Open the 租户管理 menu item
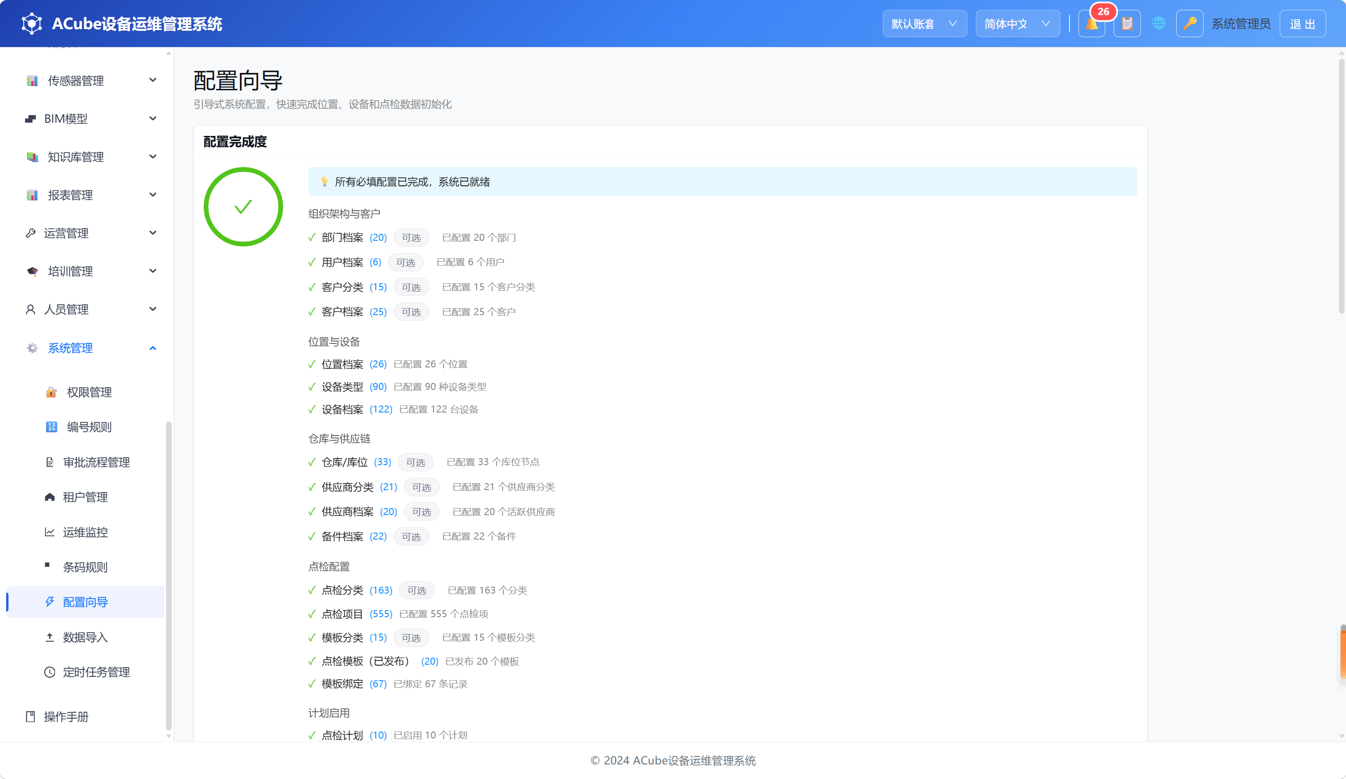The image size is (1346, 779). (86, 497)
